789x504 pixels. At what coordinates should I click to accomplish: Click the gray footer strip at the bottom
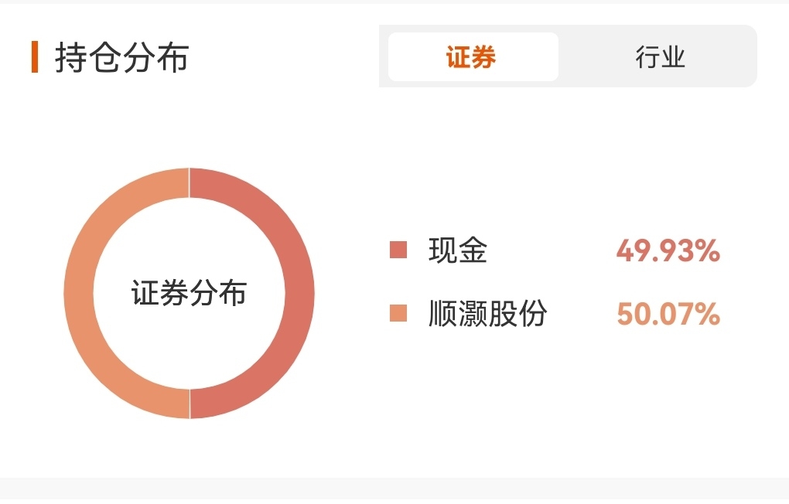click(394, 490)
